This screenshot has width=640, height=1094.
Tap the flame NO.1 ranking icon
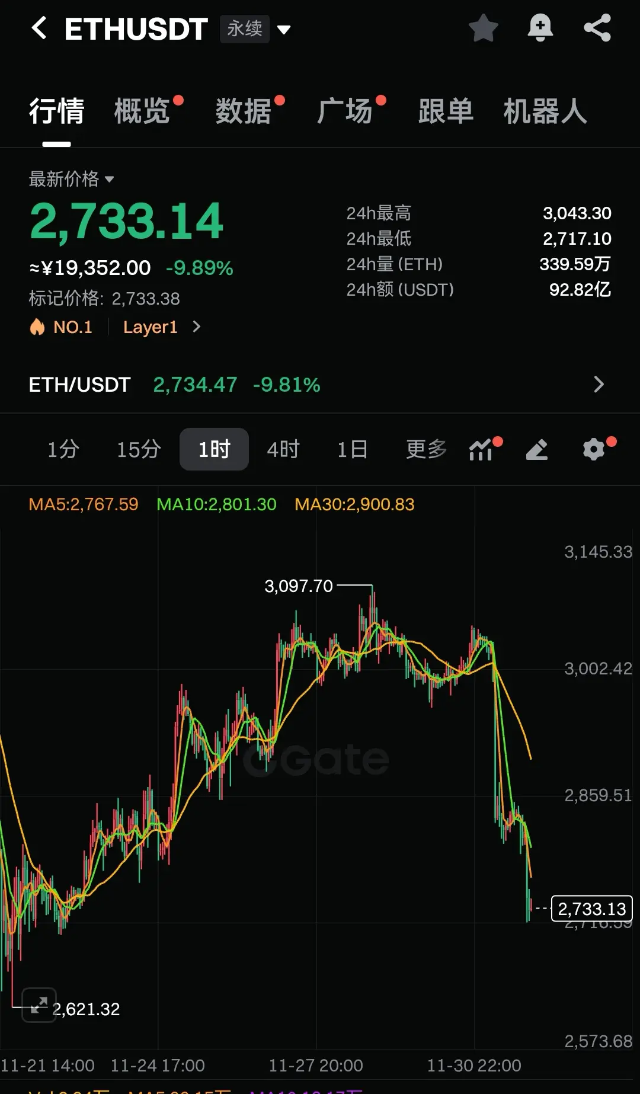click(x=37, y=327)
